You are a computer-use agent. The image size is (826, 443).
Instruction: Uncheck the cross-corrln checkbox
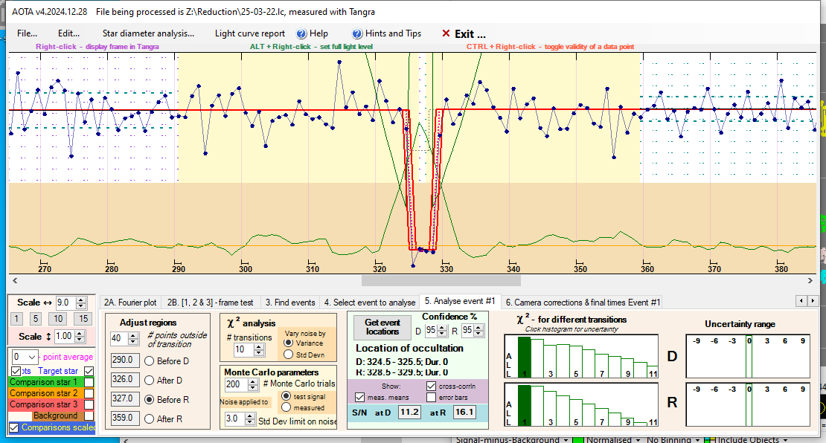click(432, 387)
